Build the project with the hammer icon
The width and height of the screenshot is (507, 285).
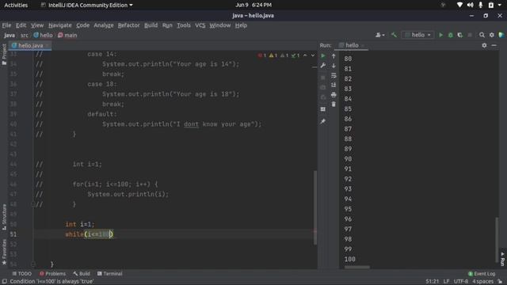point(394,35)
